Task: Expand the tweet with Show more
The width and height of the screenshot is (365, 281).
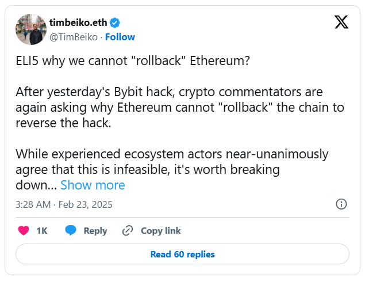Action: click(x=93, y=185)
